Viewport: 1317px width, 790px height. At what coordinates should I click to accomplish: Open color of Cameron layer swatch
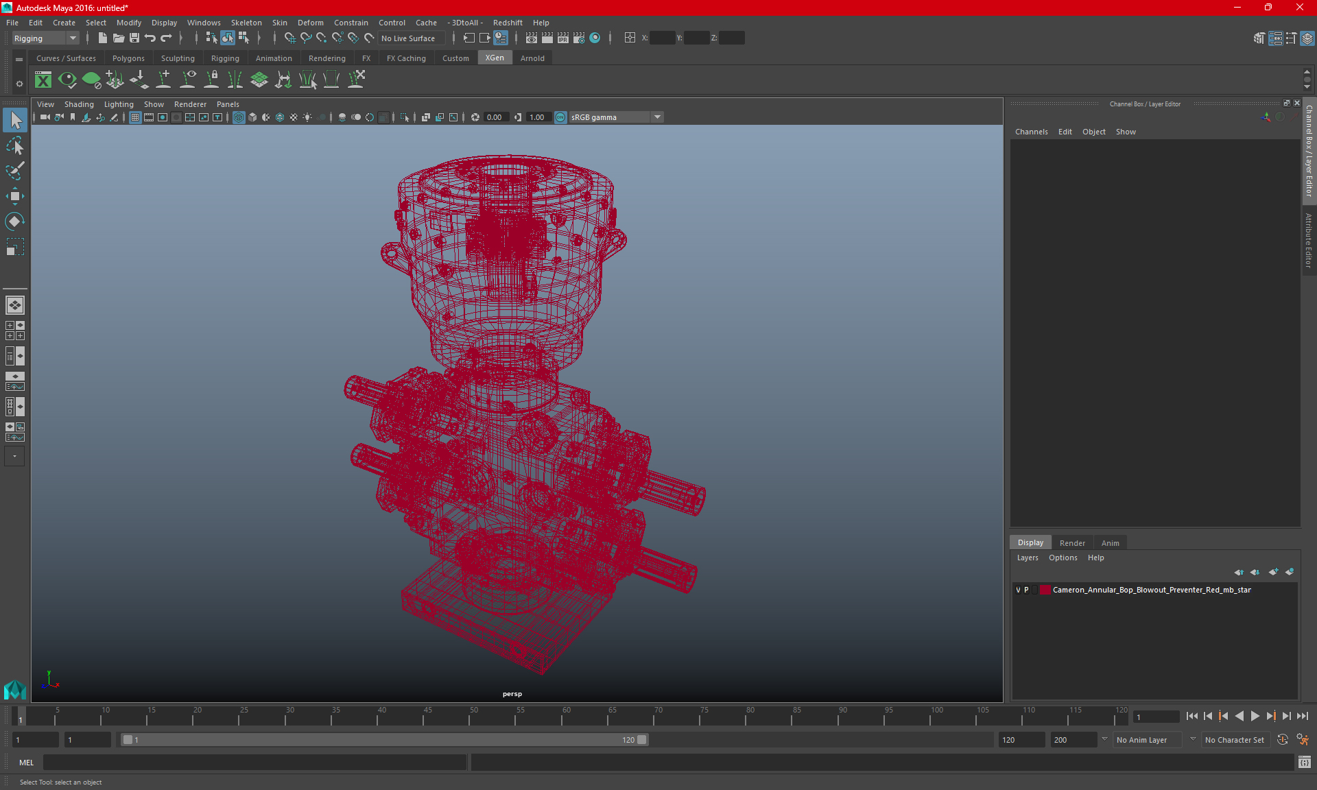(1045, 590)
